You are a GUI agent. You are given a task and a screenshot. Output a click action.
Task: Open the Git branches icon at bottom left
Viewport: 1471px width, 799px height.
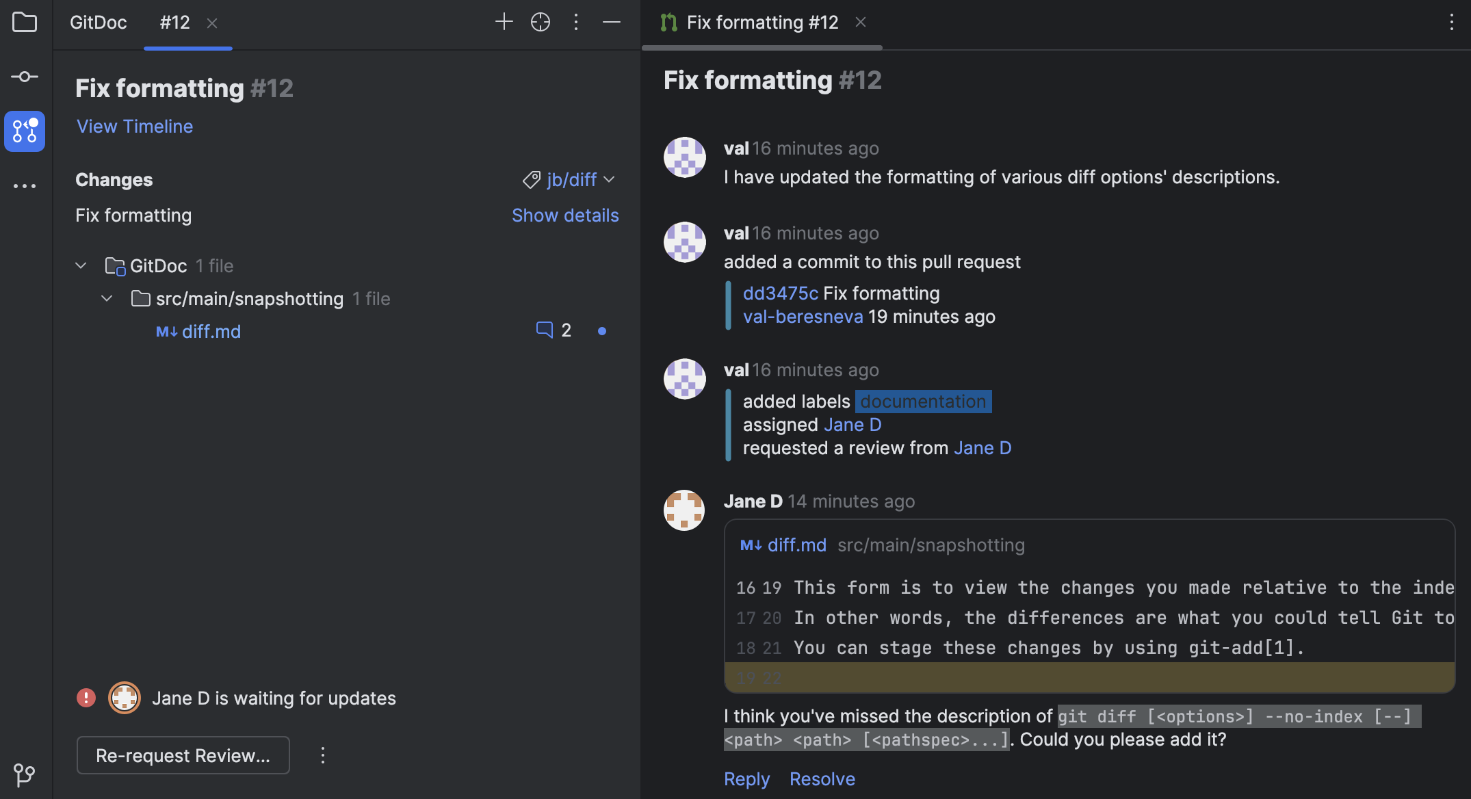(25, 775)
